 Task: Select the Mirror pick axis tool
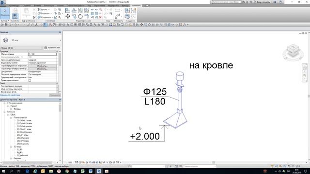coord(80,10)
